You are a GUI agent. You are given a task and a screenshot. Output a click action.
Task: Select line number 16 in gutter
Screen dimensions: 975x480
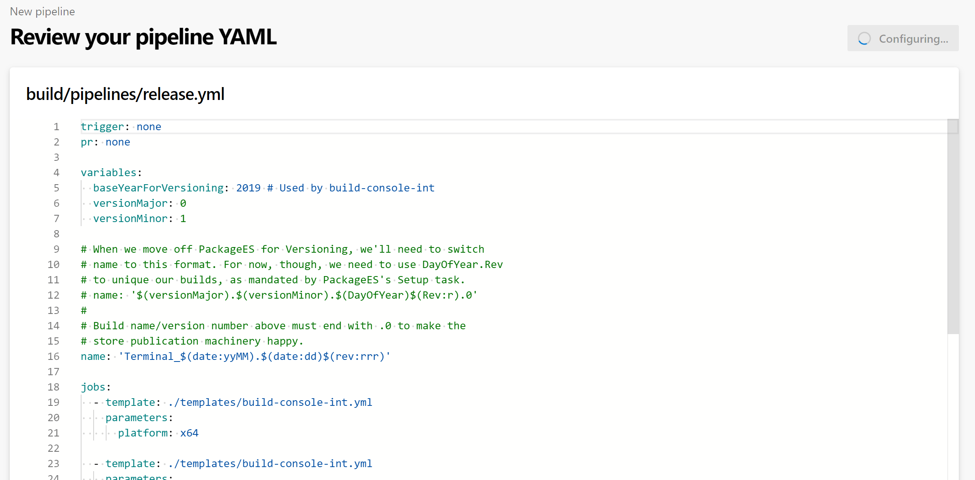(54, 356)
